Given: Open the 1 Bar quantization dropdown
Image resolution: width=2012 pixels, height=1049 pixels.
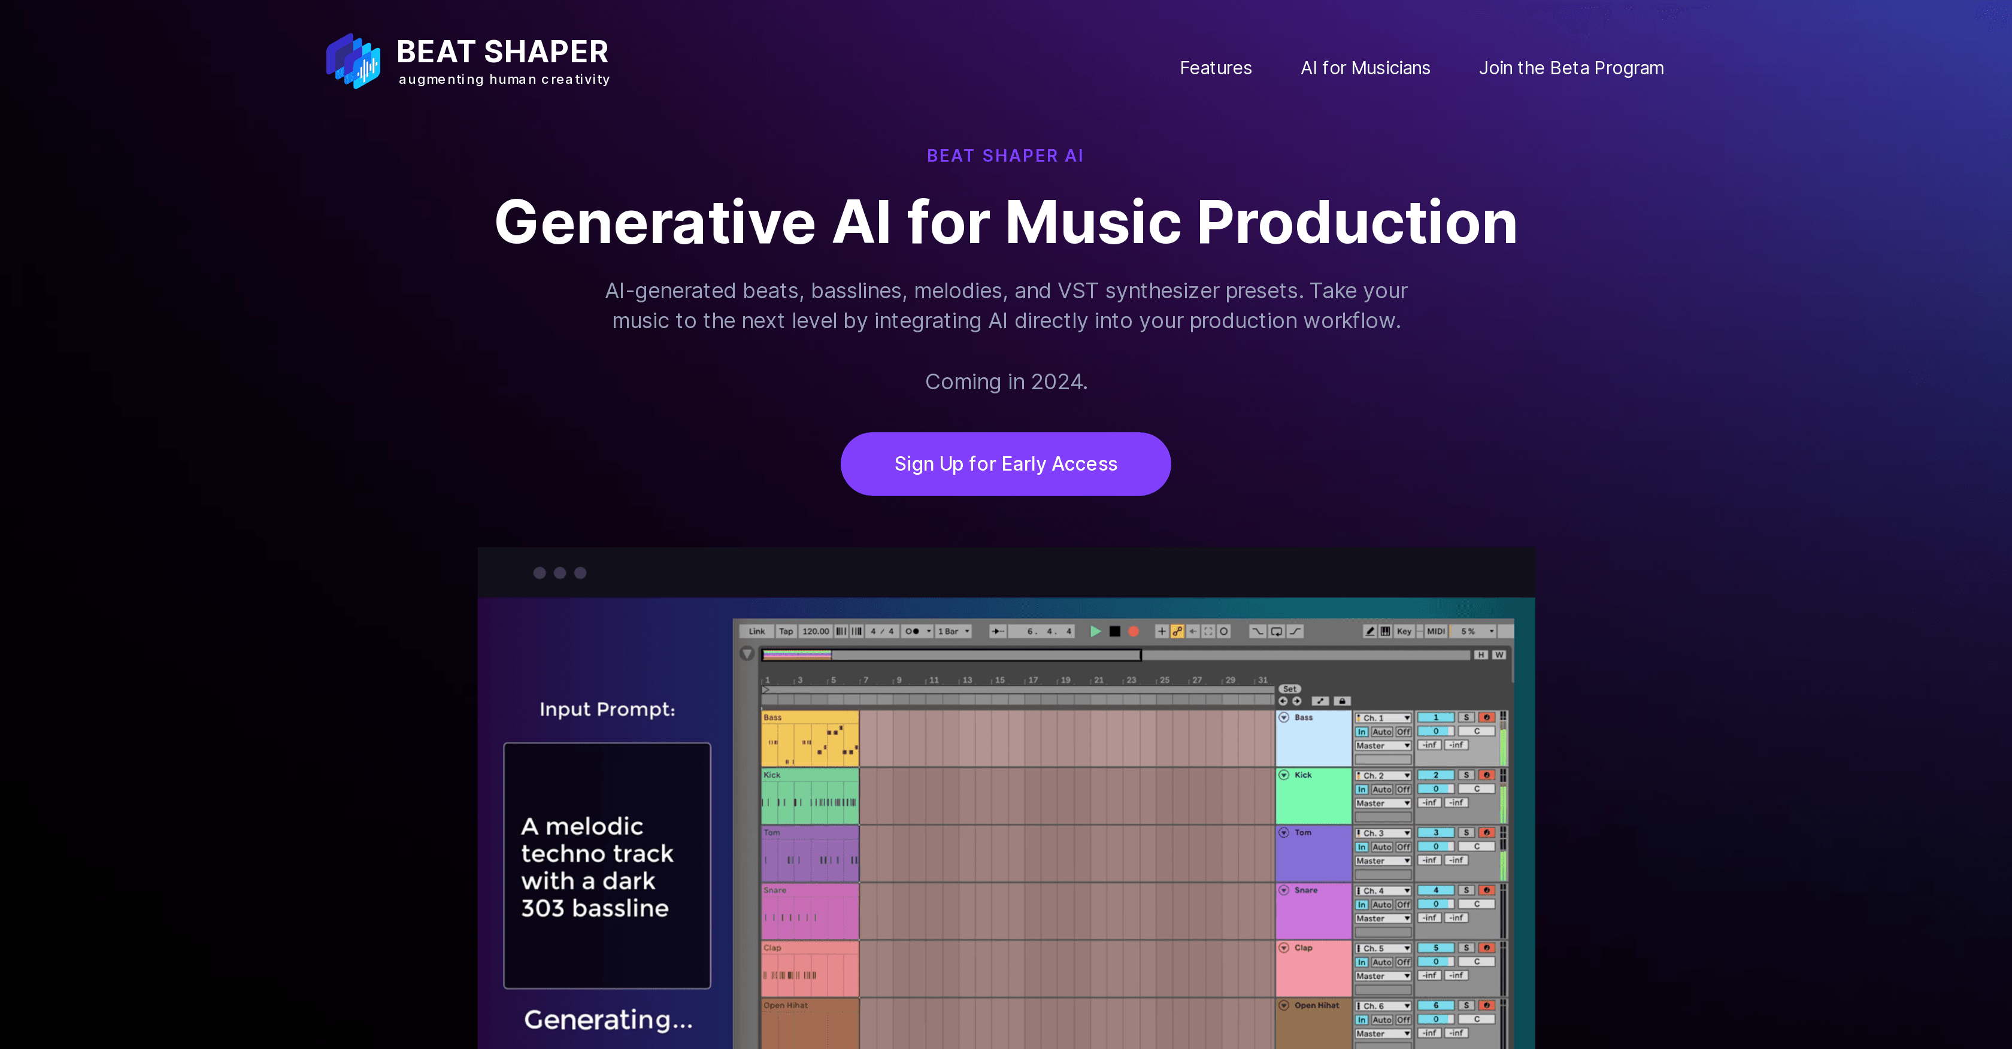Looking at the screenshot, I should coord(954,631).
